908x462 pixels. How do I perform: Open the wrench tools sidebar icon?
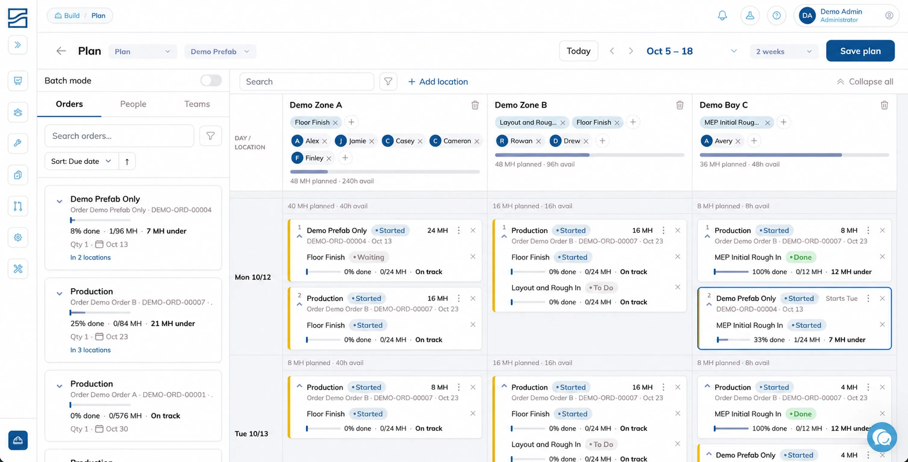pos(18,143)
